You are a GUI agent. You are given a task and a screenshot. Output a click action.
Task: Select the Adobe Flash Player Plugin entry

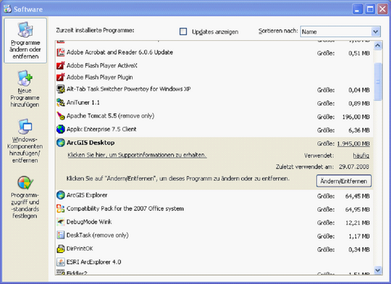click(x=214, y=77)
